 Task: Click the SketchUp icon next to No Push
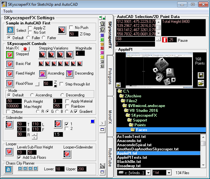62,30
